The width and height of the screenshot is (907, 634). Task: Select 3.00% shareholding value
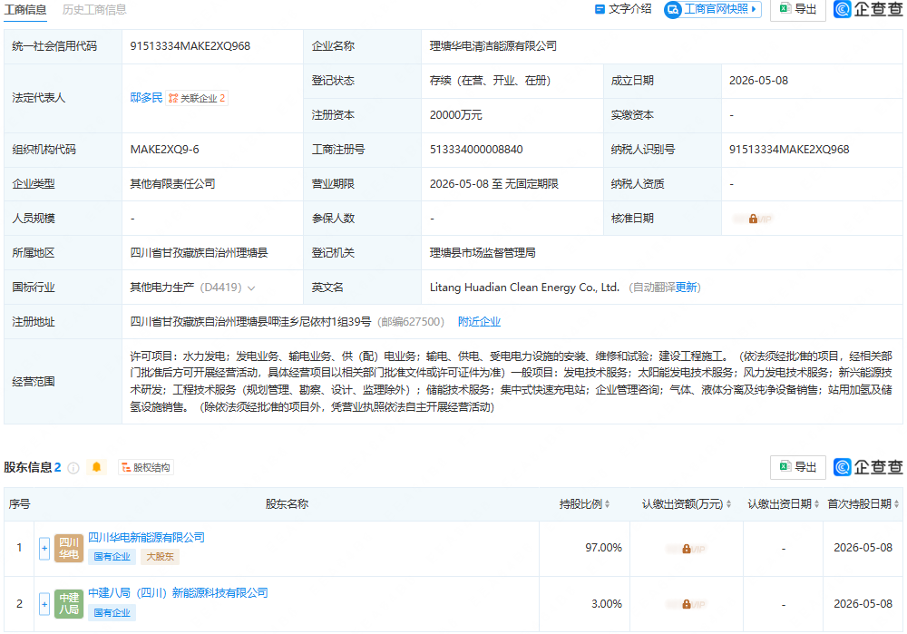click(x=606, y=604)
